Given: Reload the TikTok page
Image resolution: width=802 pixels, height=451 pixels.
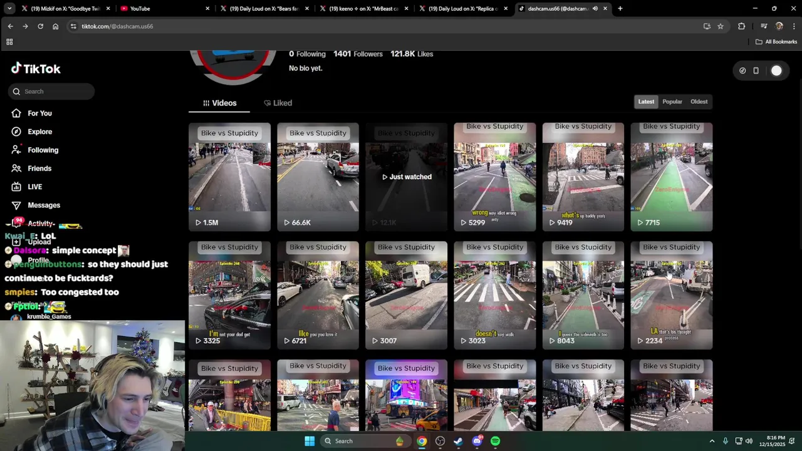Looking at the screenshot, I should (x=40, y=26).
